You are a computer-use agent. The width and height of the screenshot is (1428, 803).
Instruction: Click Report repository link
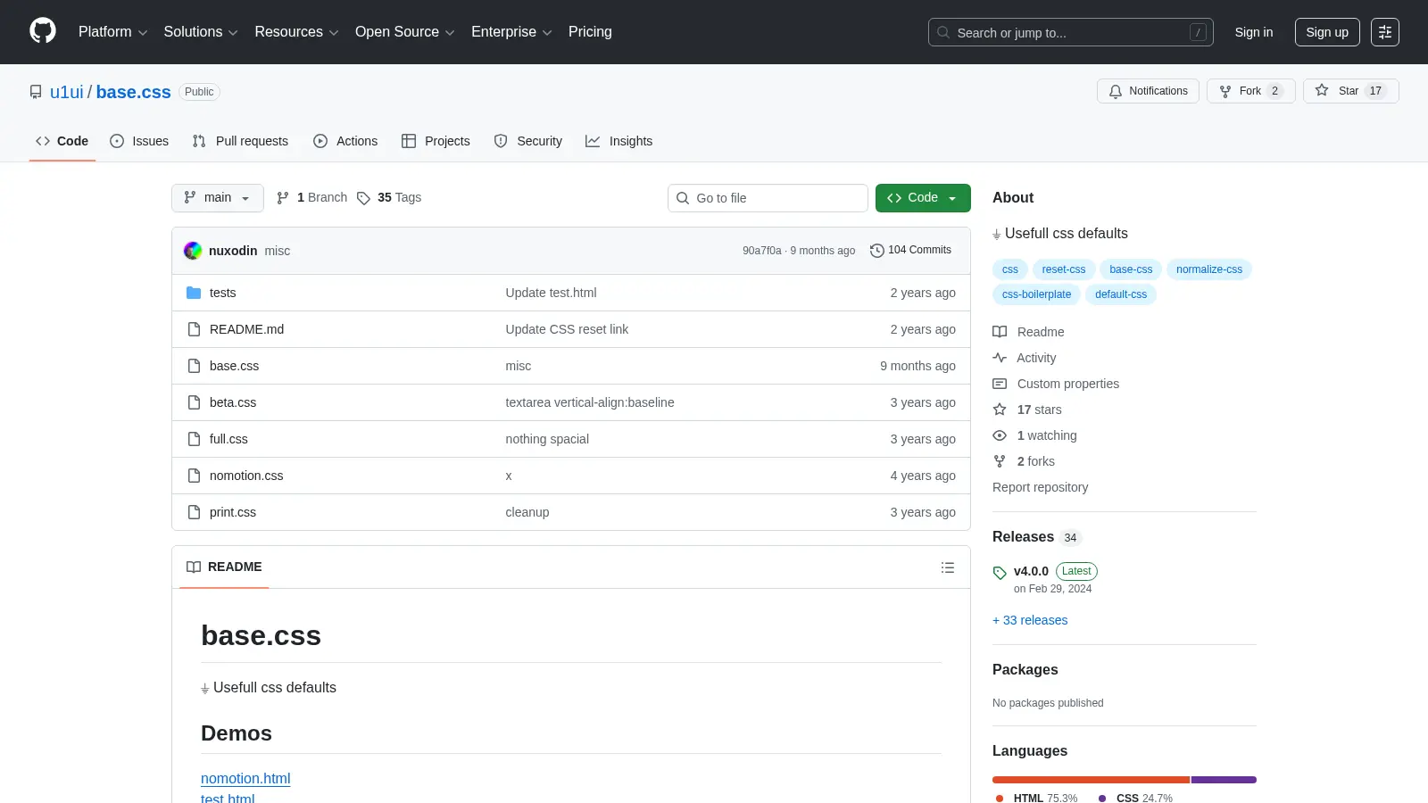[1040, 487]
